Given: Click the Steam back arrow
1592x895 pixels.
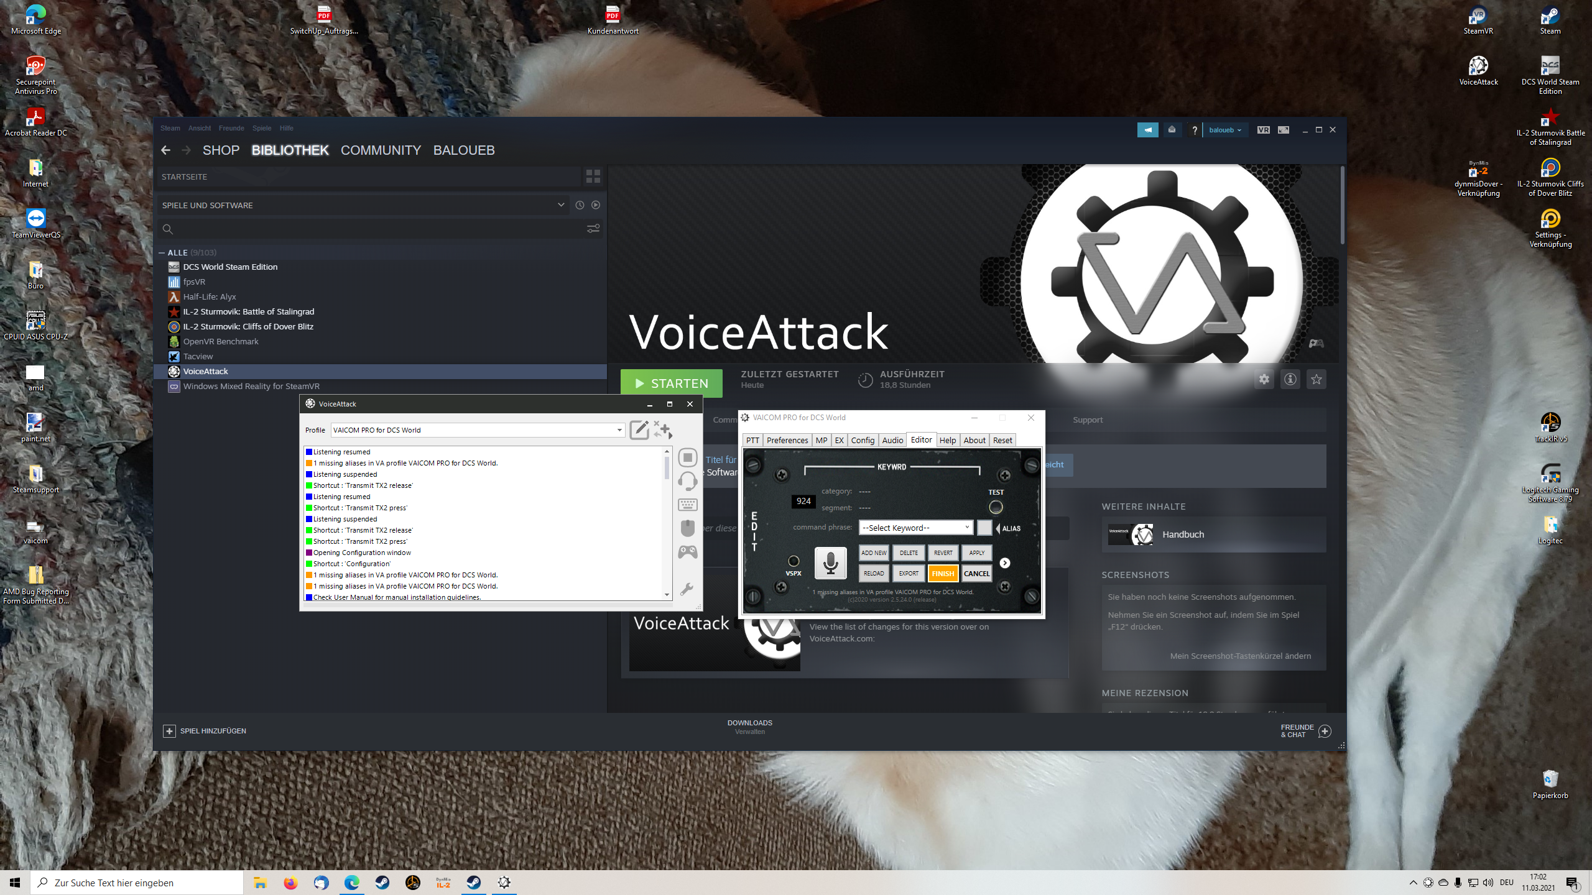Looking at the screenshot, I should click(x=165, y=150).
